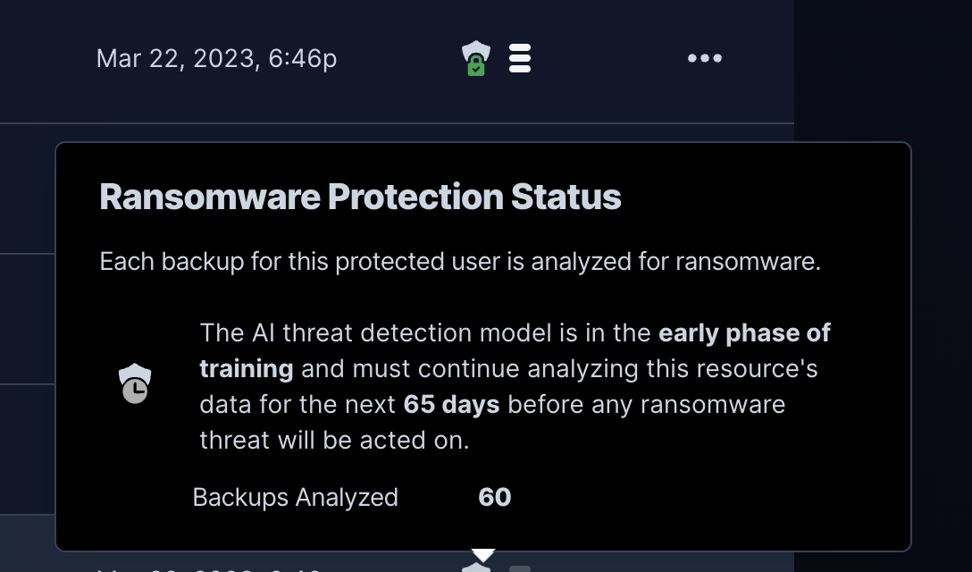Click the bold "65 days" text

(451, 405)
